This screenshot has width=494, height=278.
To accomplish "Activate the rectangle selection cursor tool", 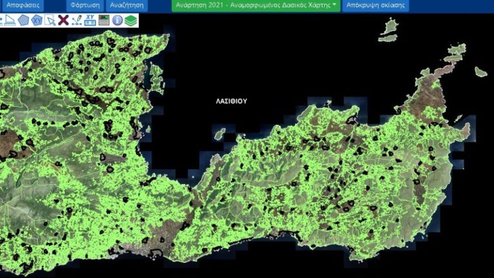I will coord(50,21).
